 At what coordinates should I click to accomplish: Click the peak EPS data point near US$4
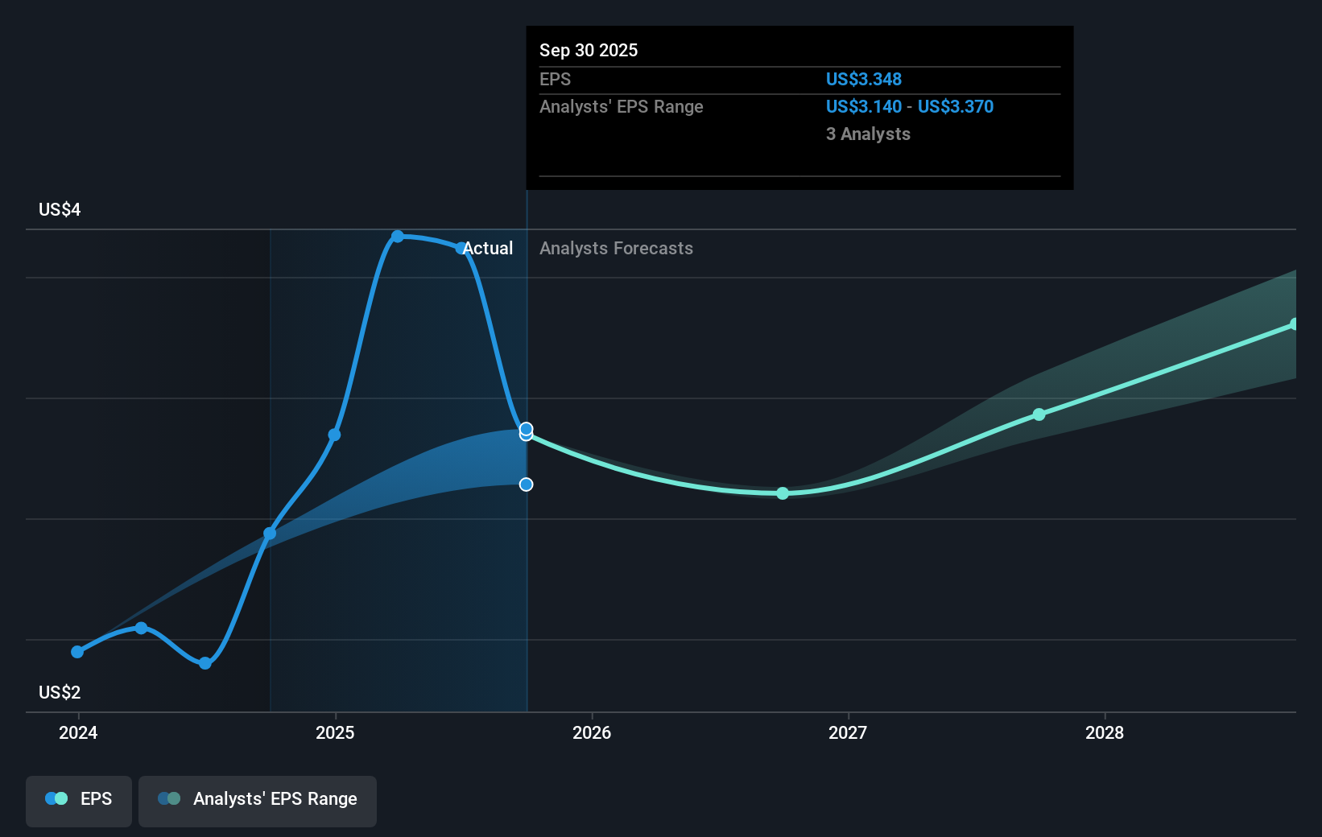tap(399, 236)
